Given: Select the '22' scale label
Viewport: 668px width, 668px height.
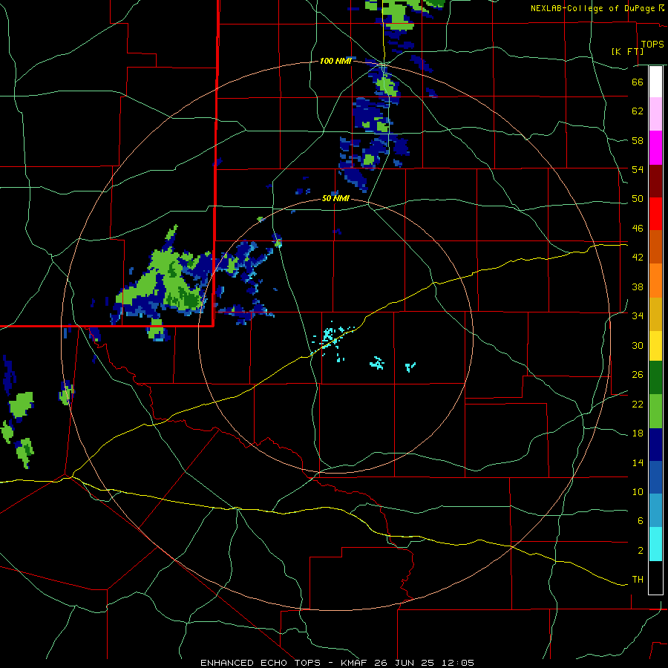Looking at the screenshot, I should point(638,404).
